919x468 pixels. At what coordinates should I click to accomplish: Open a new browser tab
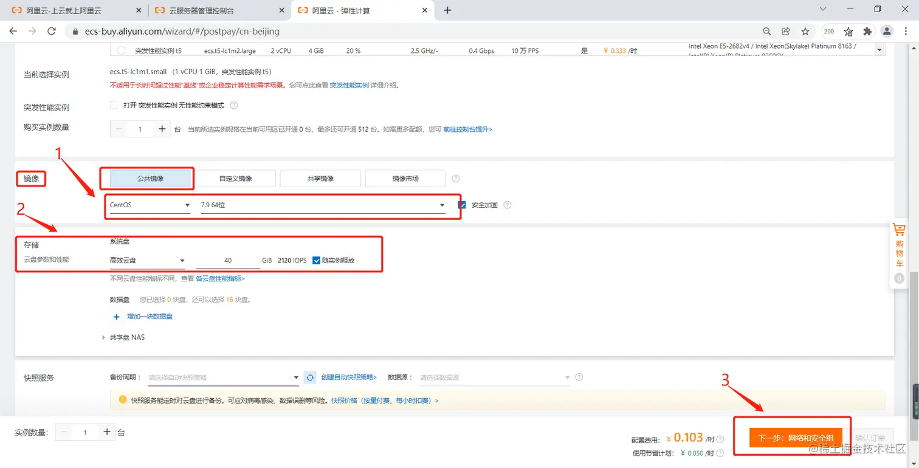(x=447, y=10)
